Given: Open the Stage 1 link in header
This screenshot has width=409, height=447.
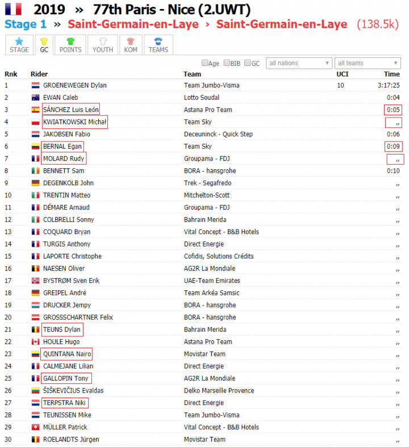Looking at the screenshot, I should 26,24.
